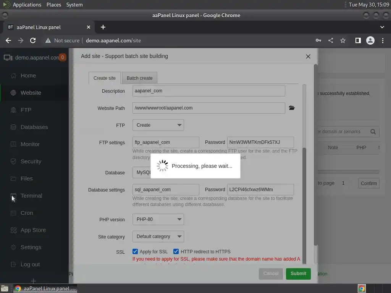
Task: Click the plus icon below Log out
Action: point(34,281)
